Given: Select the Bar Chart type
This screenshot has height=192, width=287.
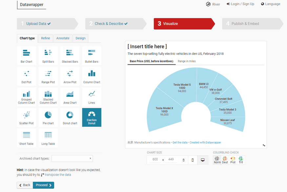Looking at the screenshot, I should click(26, 56).
